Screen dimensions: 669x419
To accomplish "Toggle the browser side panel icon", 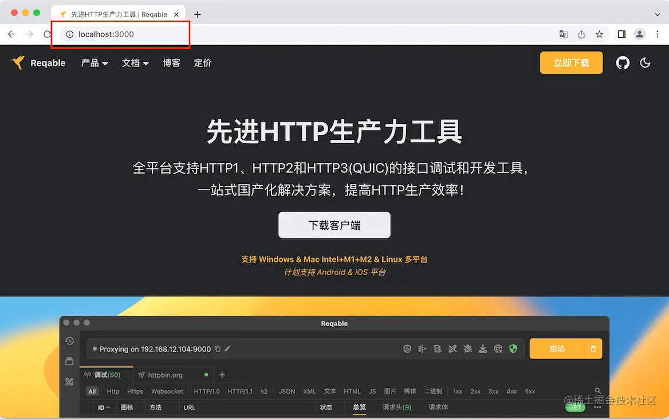I will (621, 34).
